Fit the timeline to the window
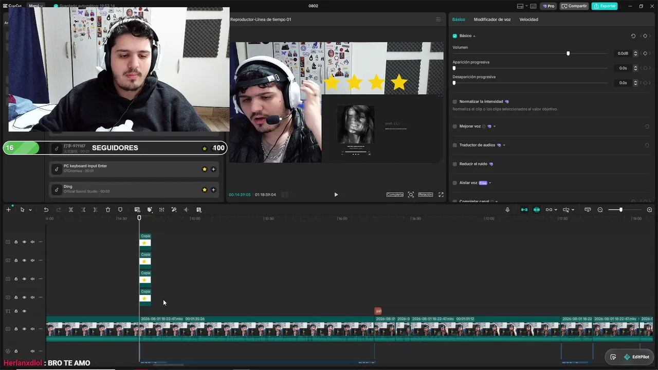This screenshot has height=370, width=658. 588,210
